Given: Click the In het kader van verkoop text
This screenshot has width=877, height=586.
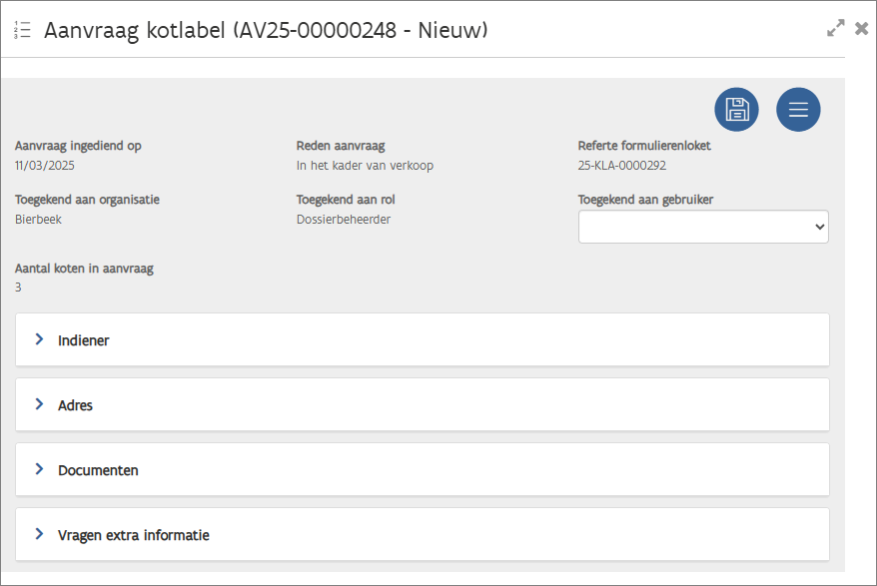Looking at the screenshot, I should point(365,166).
